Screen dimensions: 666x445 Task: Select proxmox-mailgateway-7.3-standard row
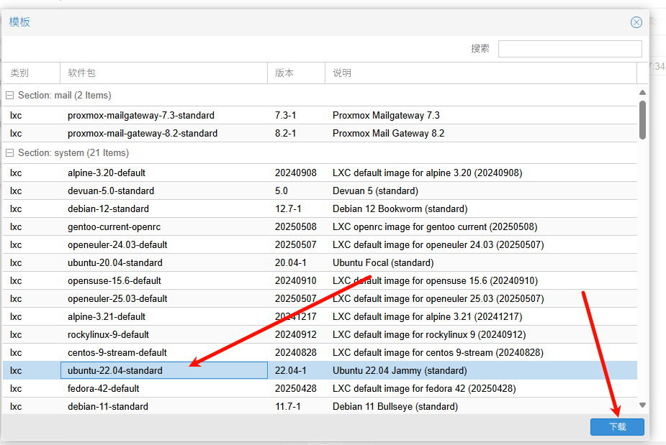point(320,116)
